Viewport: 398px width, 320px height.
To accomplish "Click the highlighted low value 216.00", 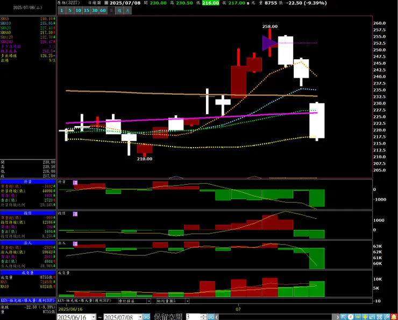I will tap(211, 3).
